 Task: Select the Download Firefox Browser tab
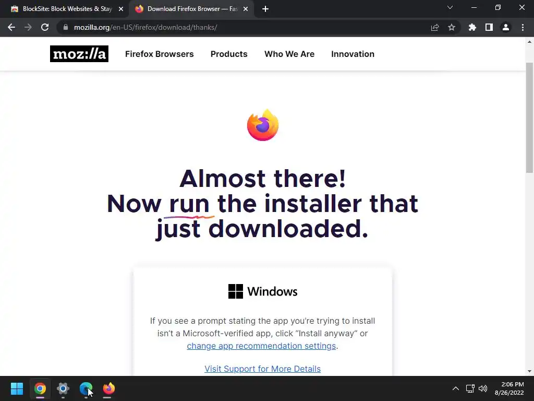[191, 9]
